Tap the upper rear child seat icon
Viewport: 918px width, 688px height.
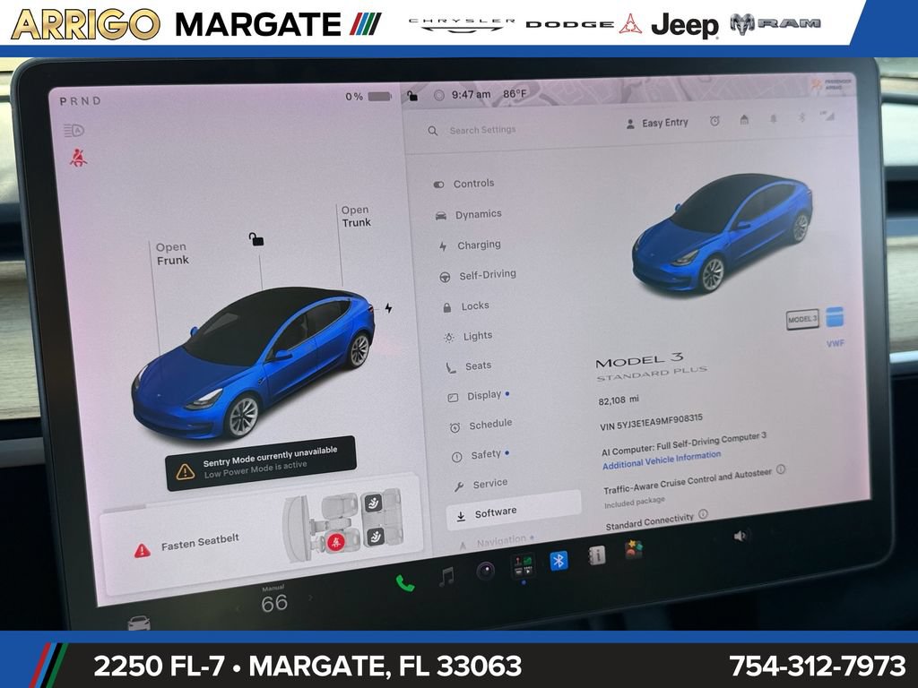[x=373, y=503]
